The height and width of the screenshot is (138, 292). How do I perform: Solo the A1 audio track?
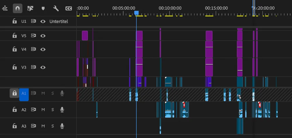tap(53, 93)
